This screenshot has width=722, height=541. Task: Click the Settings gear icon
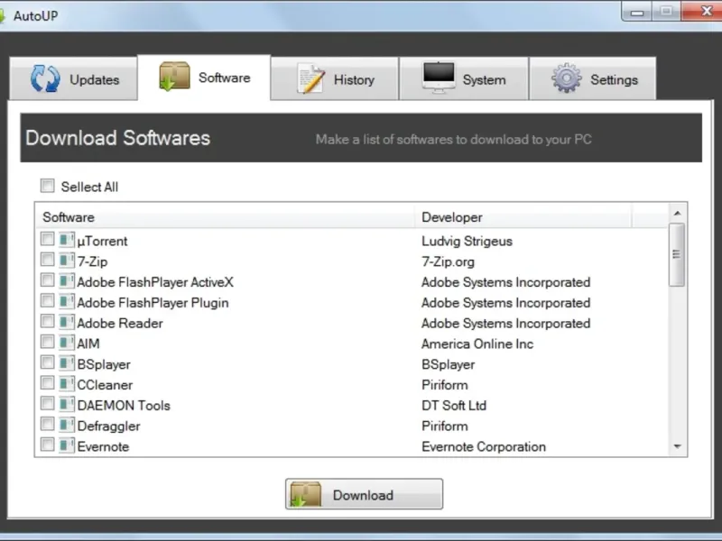pyautogui.click(x=567, y=78)
